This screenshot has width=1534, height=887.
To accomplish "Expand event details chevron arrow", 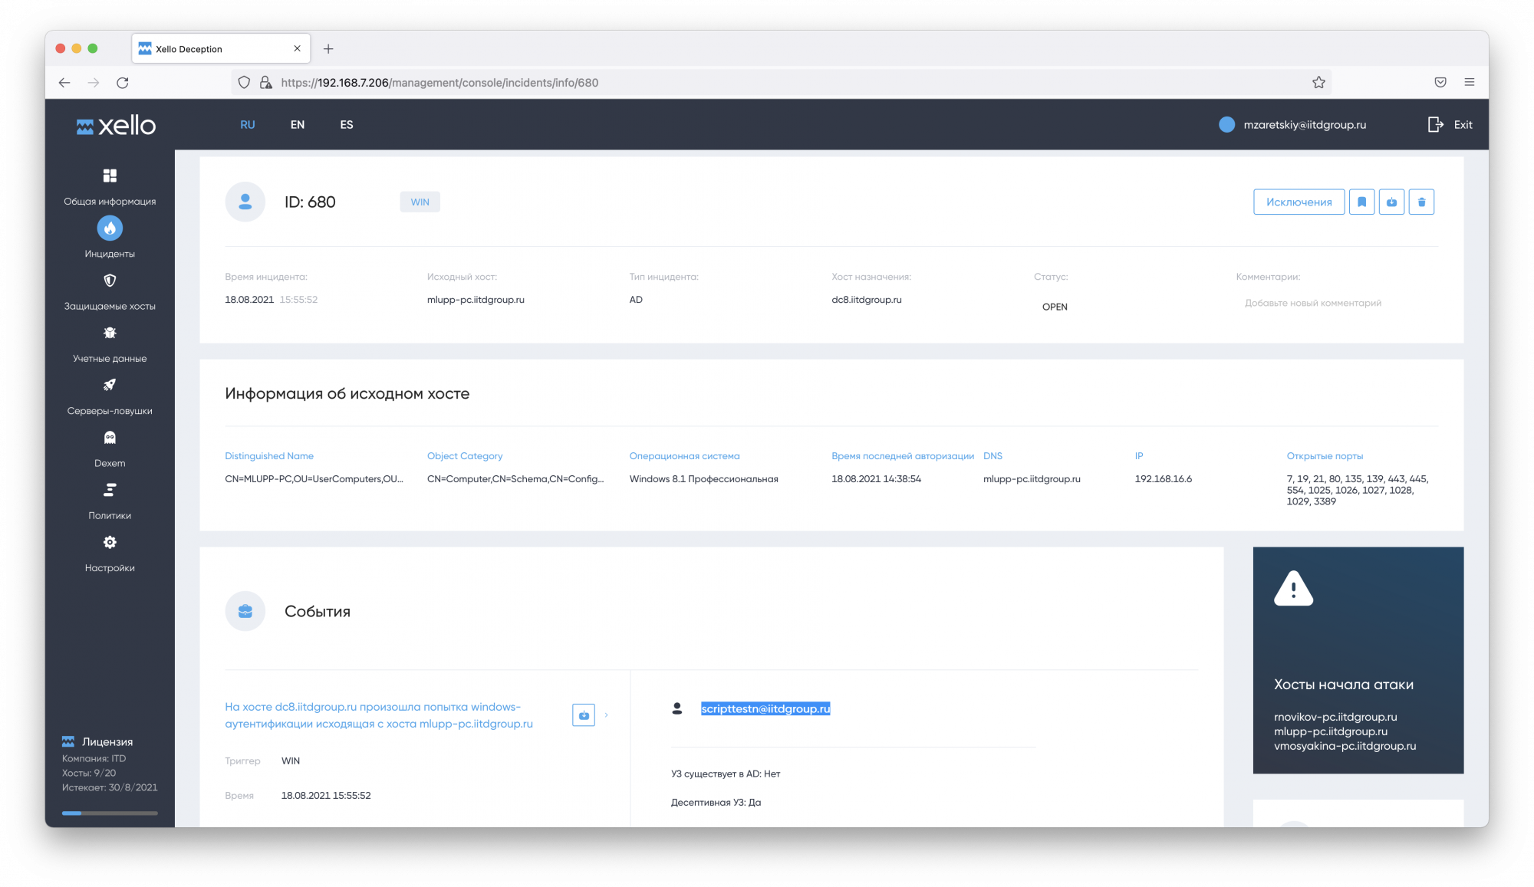I will [x=606, y=715].
